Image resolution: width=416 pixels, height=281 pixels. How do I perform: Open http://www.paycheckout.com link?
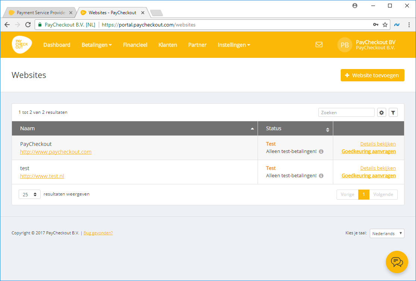coord(56,152)
